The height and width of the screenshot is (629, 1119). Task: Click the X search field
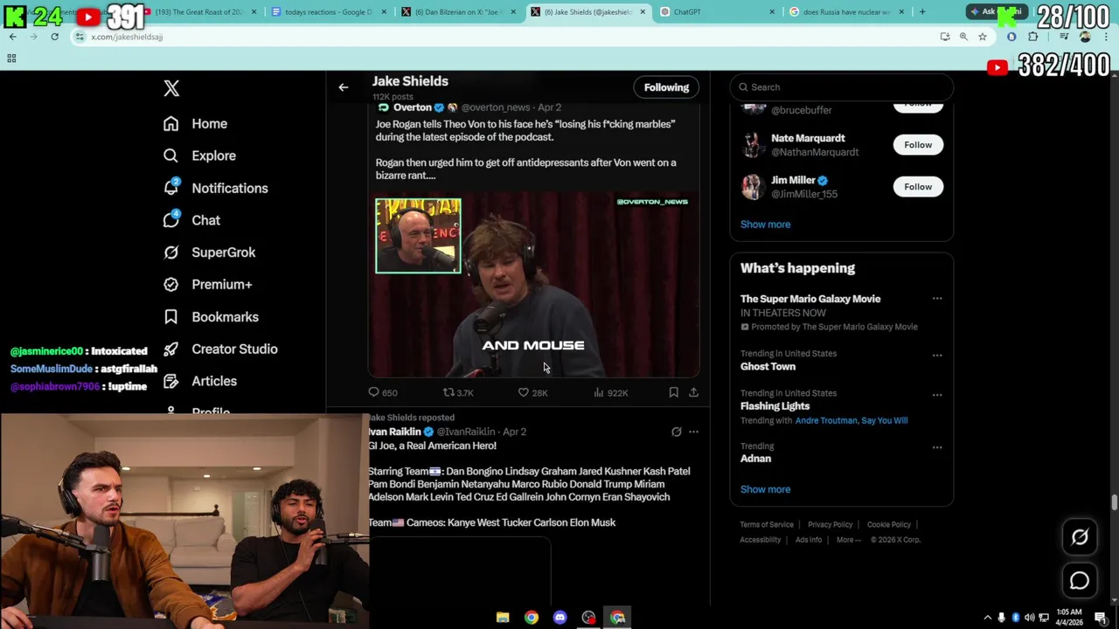click(x=841, y=87)
